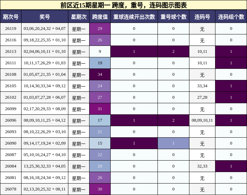Select issue number 26093
Image resolution: width=247 pixels, height=195 pixels.
pos(11,132)
